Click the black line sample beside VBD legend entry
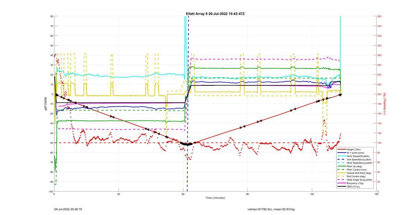416x215 pixels. click(x=341, y=187)
